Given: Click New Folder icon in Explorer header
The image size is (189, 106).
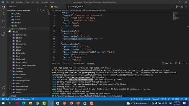Looking at the screenshot, I should tap(41, 11).
